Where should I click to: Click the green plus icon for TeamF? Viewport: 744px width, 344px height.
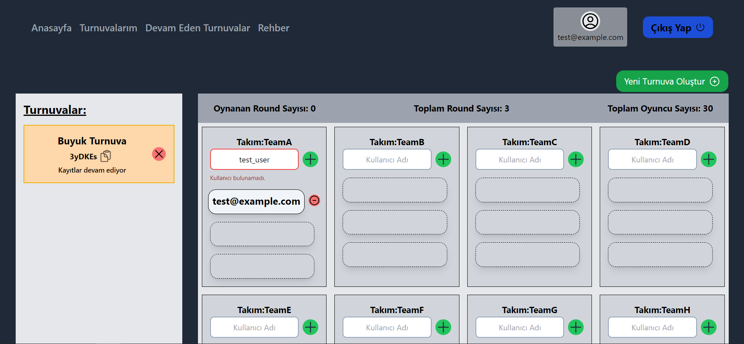[x=443, y=327]
